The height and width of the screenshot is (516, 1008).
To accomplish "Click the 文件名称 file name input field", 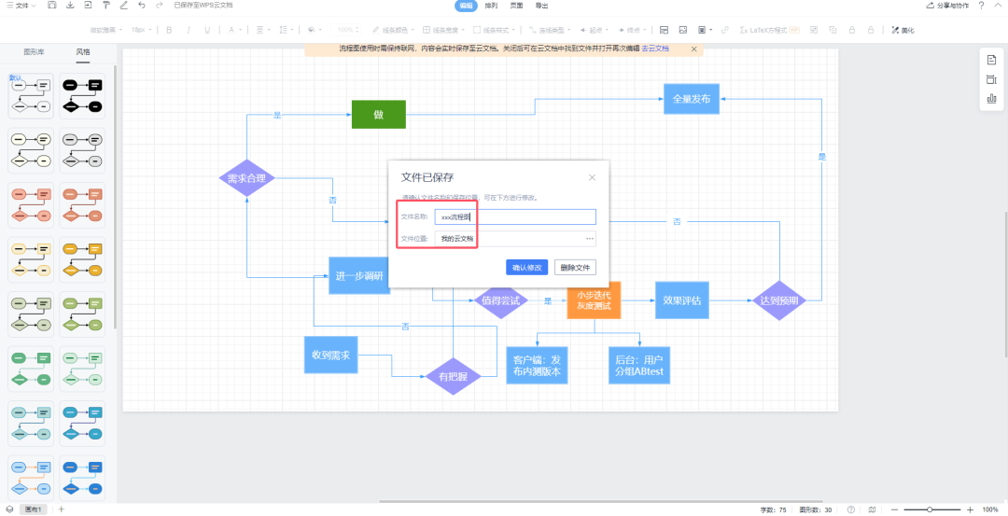I will point(515,217).
